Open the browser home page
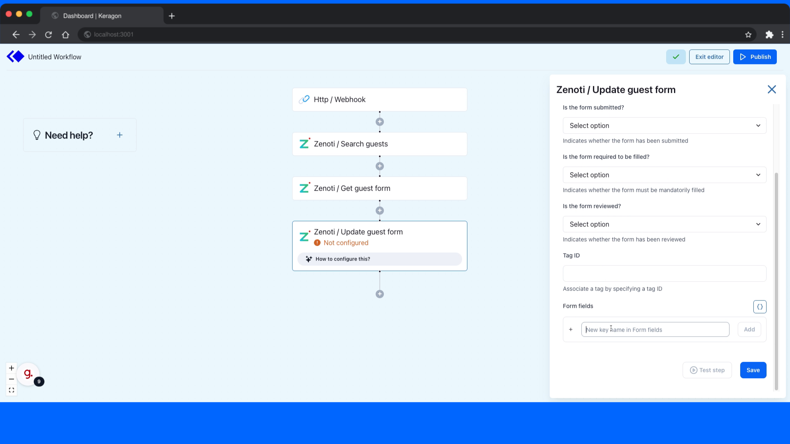This screenshot has width=790, height=444. [x=65, y=35]
